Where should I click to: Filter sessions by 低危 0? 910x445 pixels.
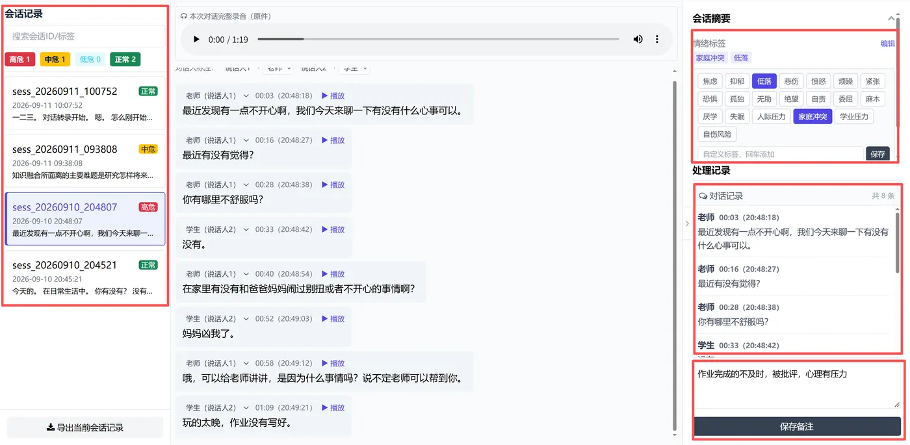click(90, 60)
